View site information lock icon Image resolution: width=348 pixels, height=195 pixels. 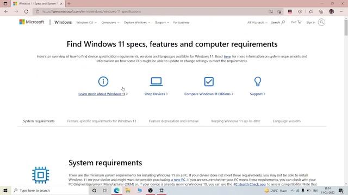click(38, 11)
